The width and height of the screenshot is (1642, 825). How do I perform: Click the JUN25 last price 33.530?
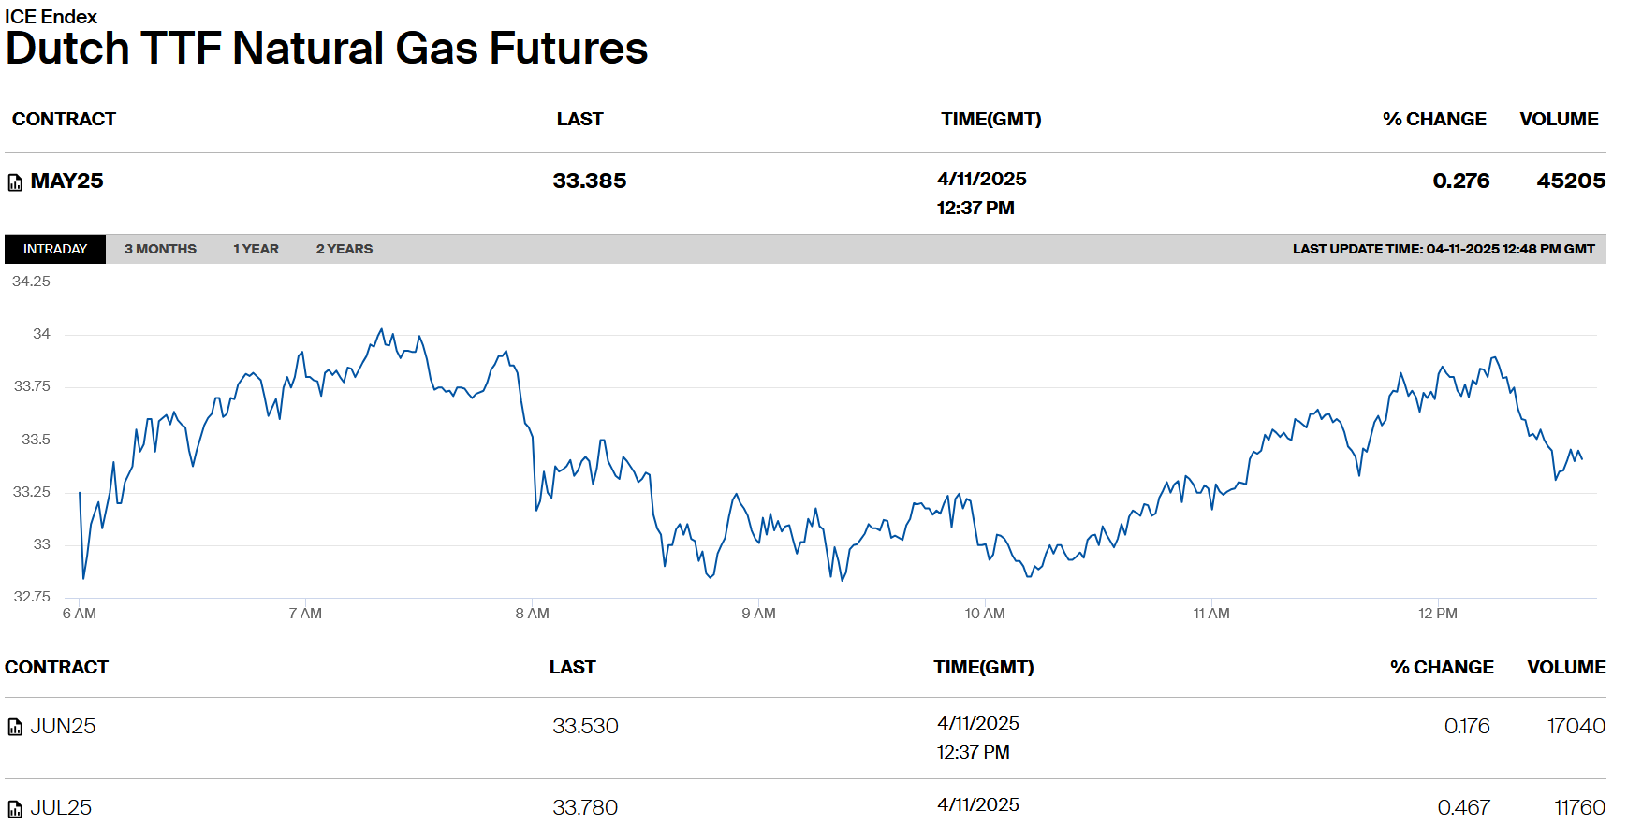(x=585, y=726)
